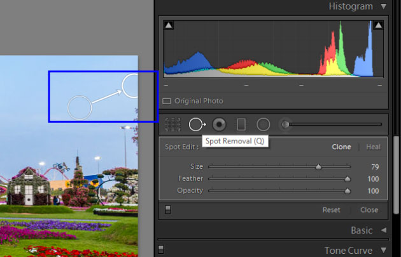Click Size value 79
The image size is (401, 257).
[x=375, y=167]
